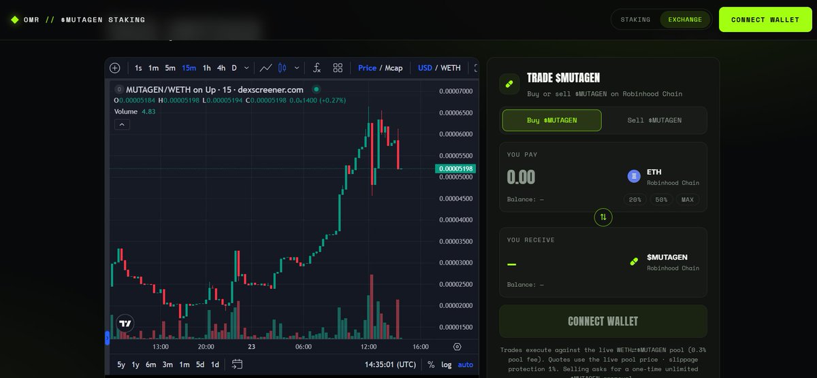Click the blue side panel handle on the chart
The height and width of the screenshot is (378, 817).
click(x=107, y=337)
